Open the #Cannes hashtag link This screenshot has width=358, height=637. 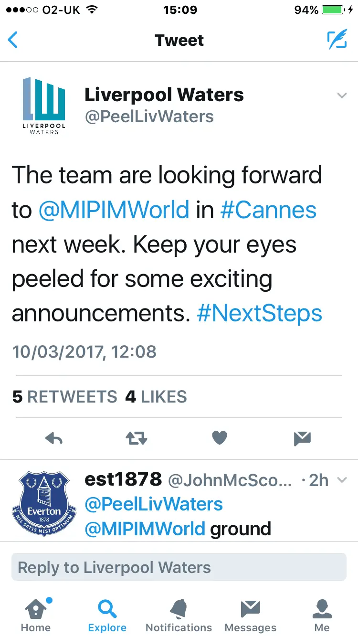click(268, 210)
